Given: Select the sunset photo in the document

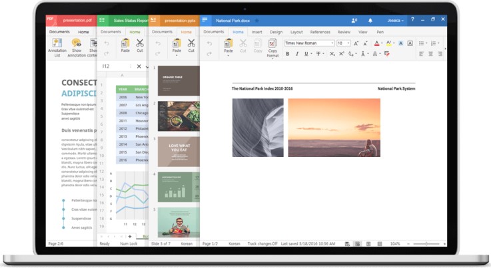Looking at the screenshot, I should click(334, 128).
